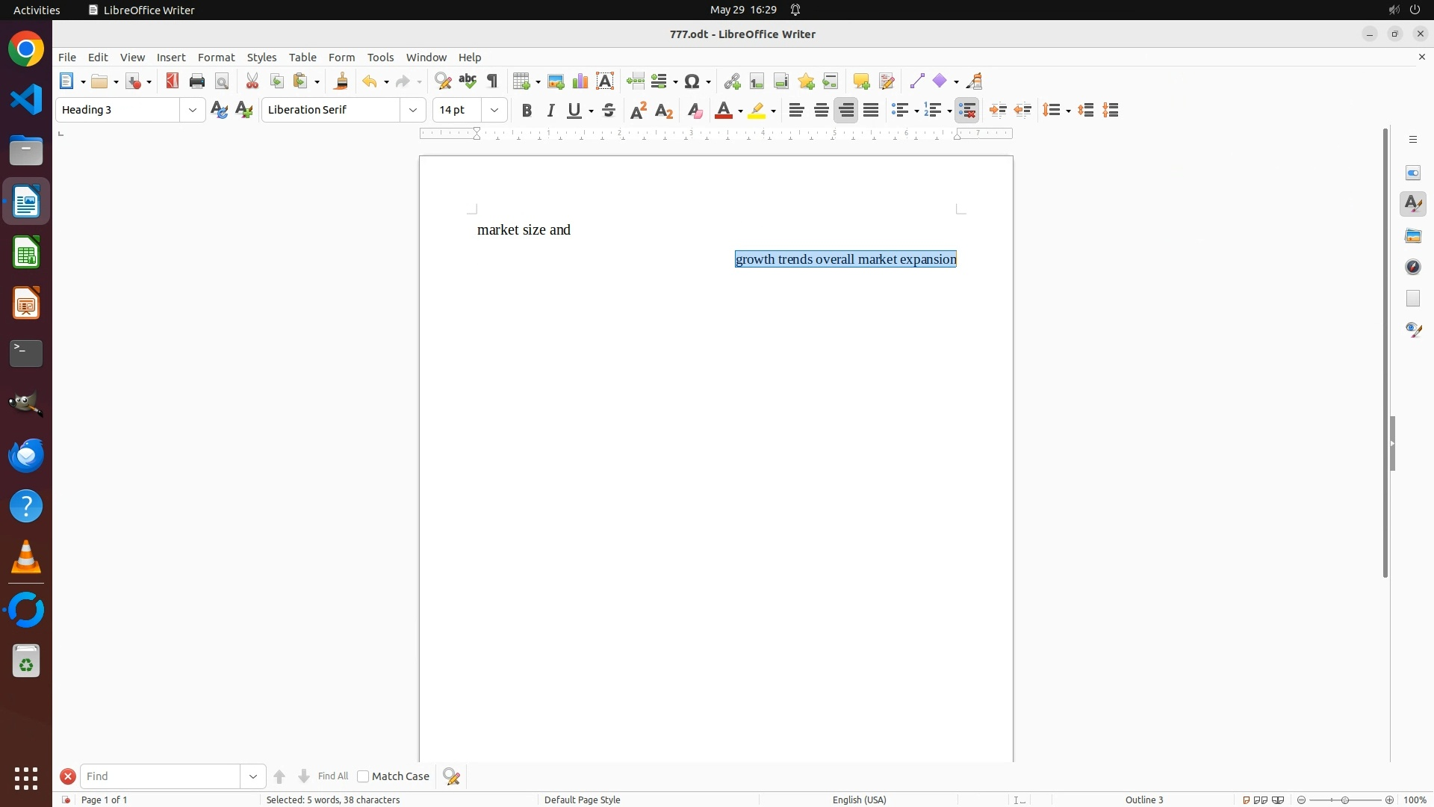Click English (USA) language in the status bar

click(859, 800)
